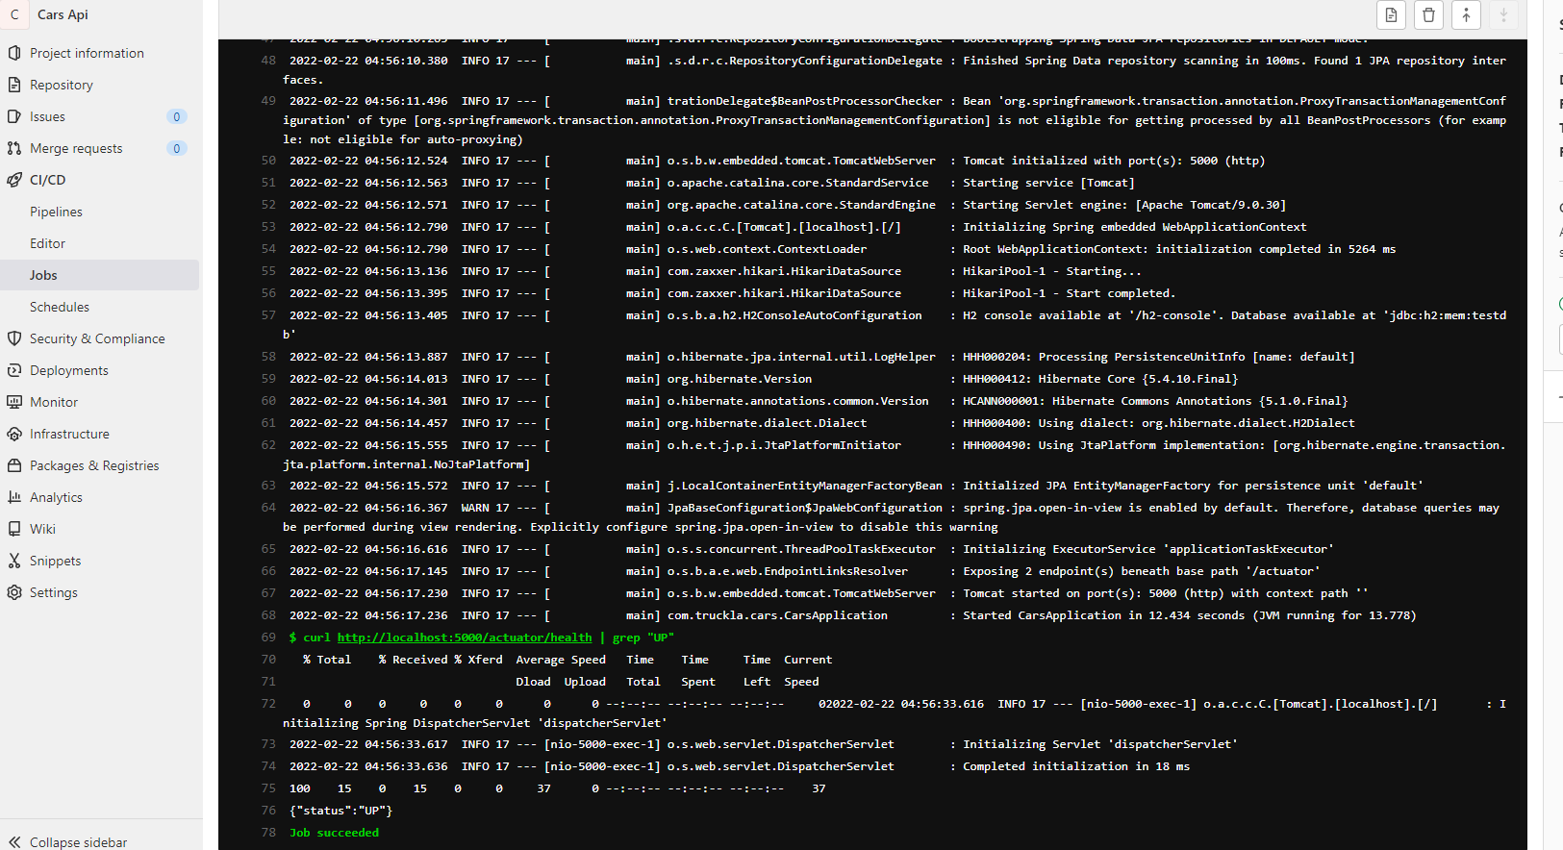The height and width of the screenshot is (850, 1563).
Task: Click the Cars Api project avatar
Action: [x=14, y=14]
